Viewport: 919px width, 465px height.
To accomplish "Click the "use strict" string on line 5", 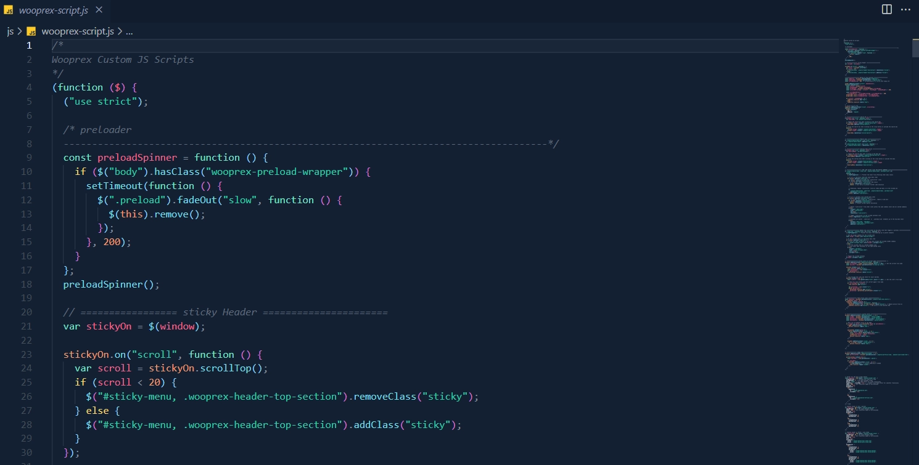I will 103,101.
